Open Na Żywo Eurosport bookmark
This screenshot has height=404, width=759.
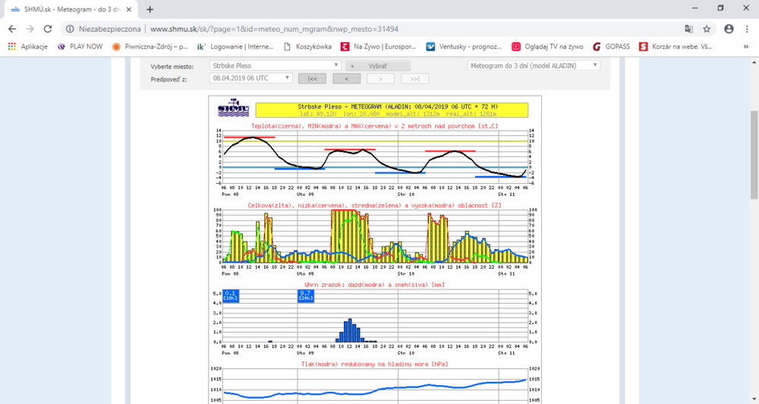click(x=379, y=46)
